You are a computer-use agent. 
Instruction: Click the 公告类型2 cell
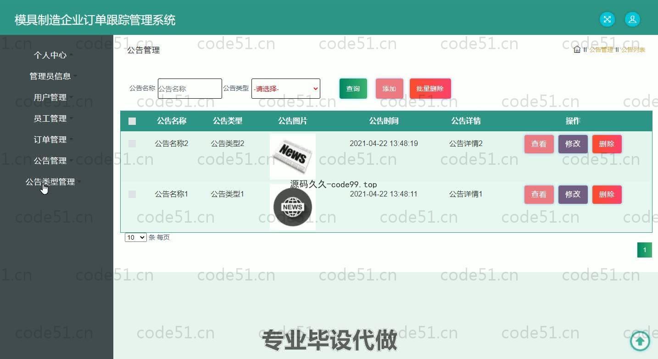click(x=228, y=144)
